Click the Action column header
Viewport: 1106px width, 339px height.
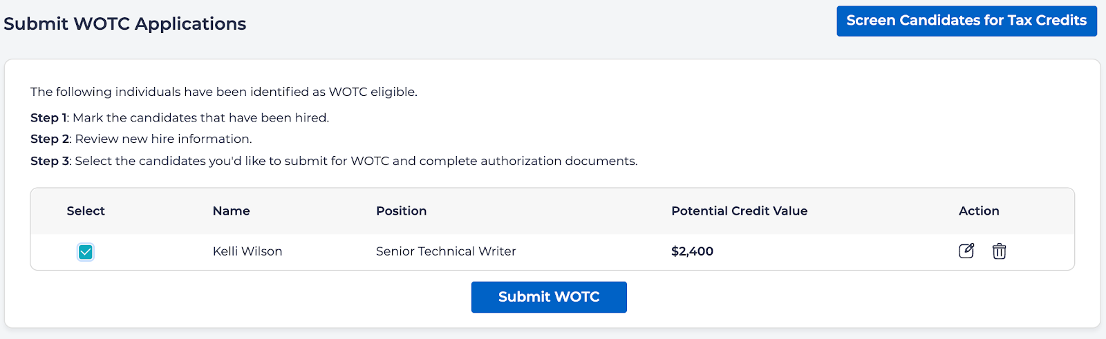(979, 211)
